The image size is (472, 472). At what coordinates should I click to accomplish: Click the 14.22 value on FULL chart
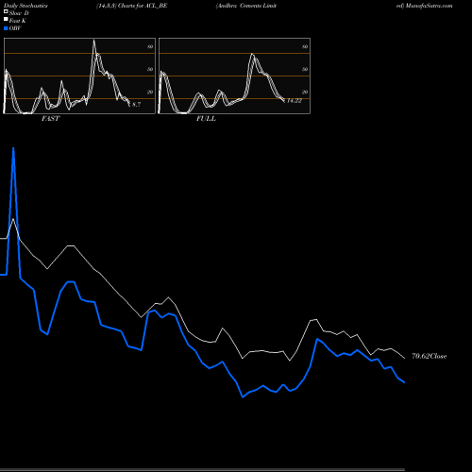pos(295,101)
